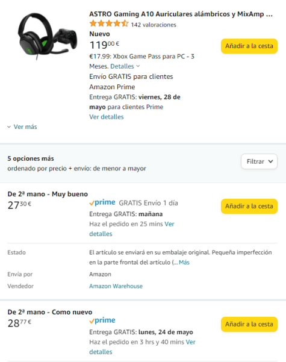Open Ver detalles under Prime delivery

(x=107, y=117)
